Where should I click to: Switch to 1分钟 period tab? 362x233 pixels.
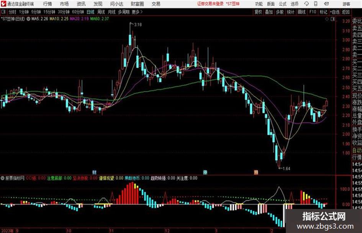click(23, 12)
